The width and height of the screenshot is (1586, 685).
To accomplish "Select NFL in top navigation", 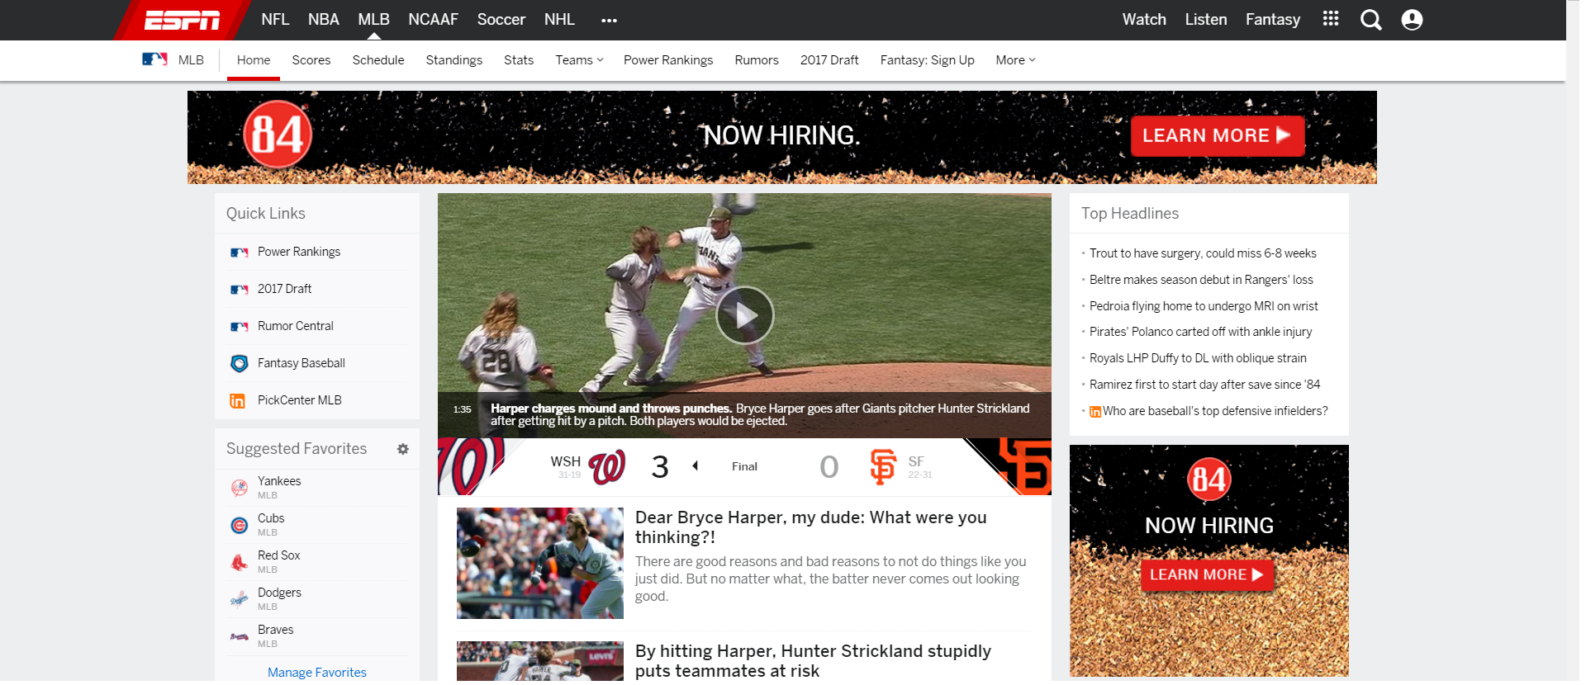I will [275, 20].
